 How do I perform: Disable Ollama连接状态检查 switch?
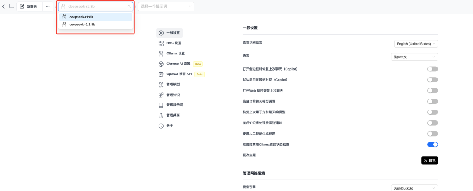pyautogui.click(x=433, y=145)
